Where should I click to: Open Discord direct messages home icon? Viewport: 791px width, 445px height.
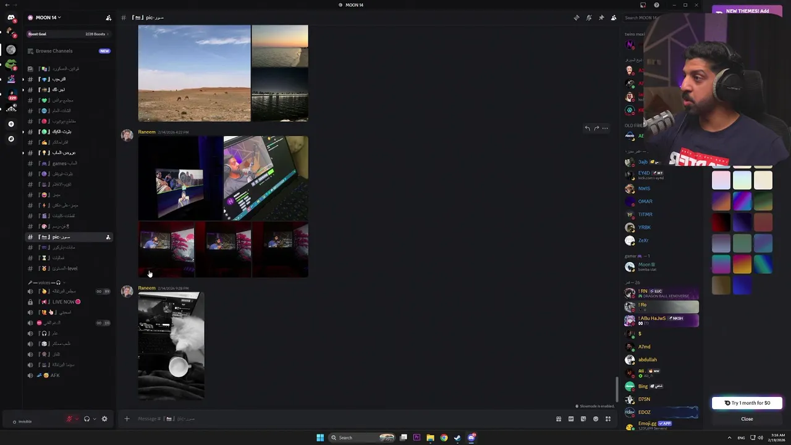click(x=11, y=18)
